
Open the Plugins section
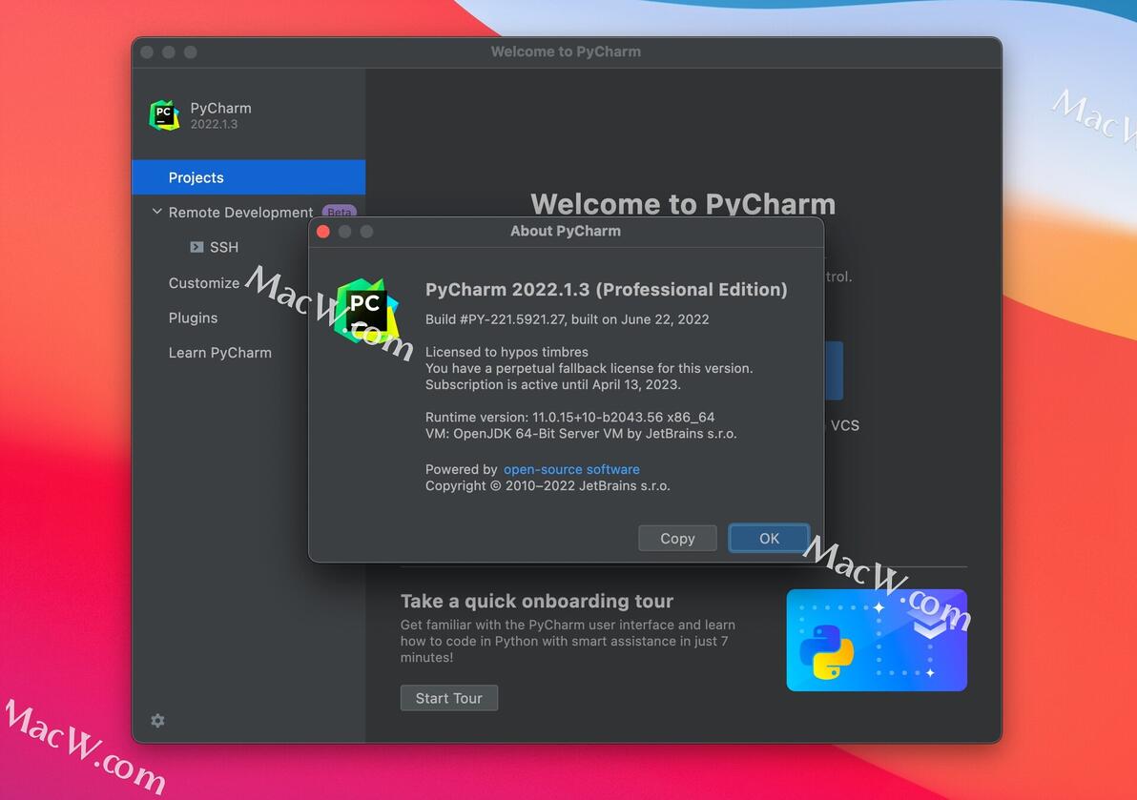[193, 318]
